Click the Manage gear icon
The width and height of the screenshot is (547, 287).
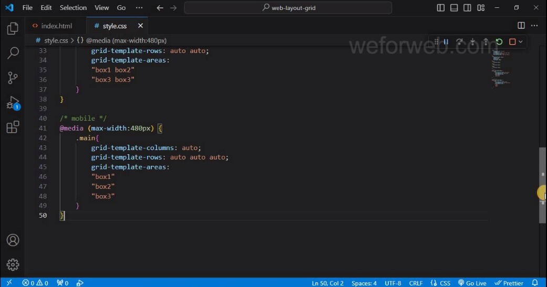[x=13, y=264]
